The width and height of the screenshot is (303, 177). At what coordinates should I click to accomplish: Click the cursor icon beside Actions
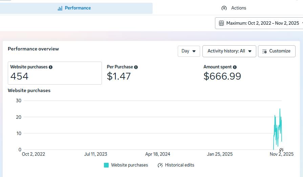[224, 8]
